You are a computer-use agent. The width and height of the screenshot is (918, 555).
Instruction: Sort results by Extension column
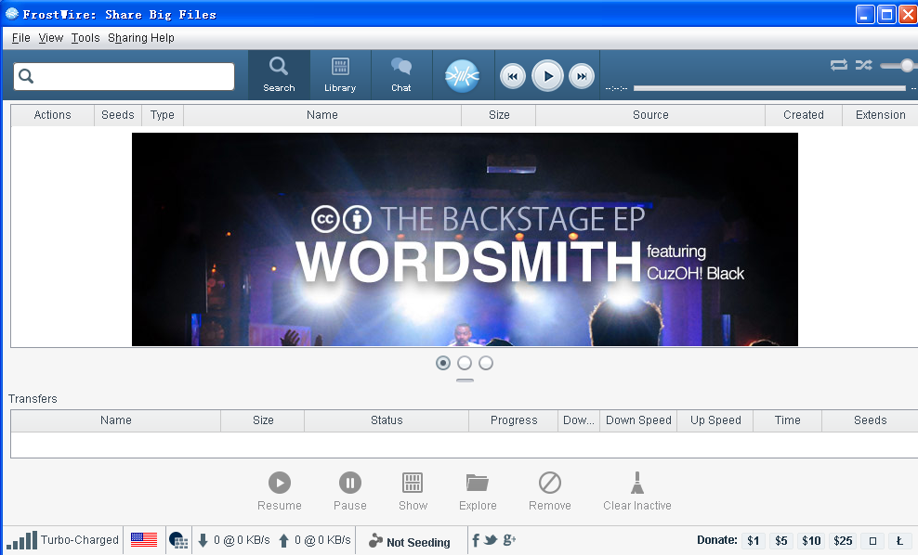click(880, 115)
